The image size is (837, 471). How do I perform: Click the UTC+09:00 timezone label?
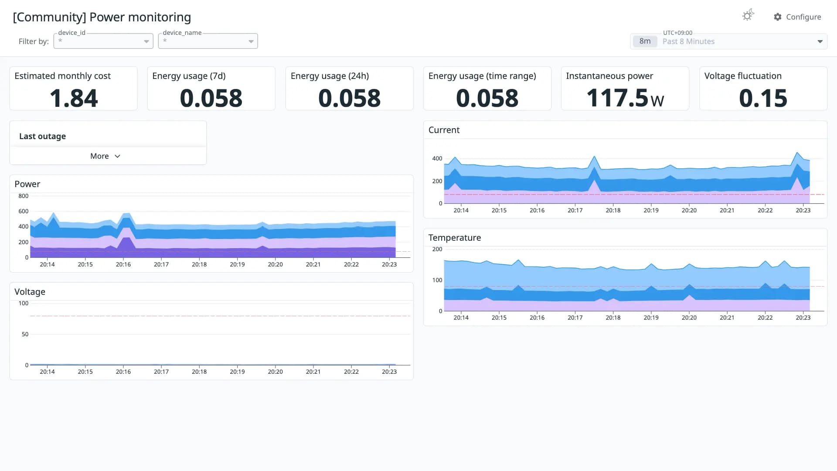[x=677, y=33]
